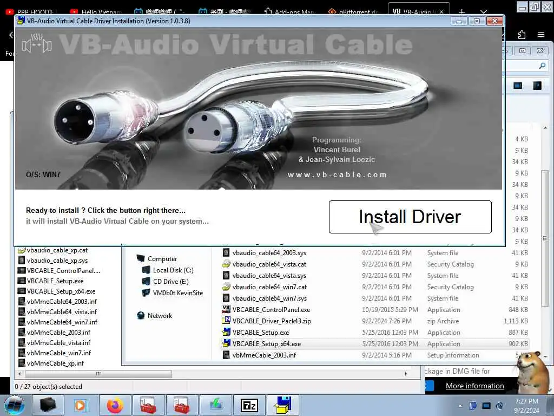The height and width of the screenshot is (416, 554).
Task: Click the Explorer vertical scrollbar thumb
Action: (545, 238)
